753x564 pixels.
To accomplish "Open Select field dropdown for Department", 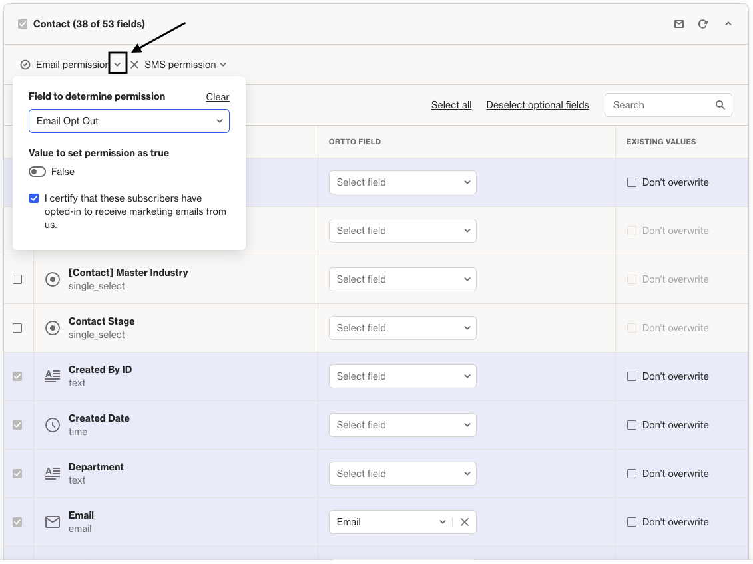I will click(x=402, y=474).
